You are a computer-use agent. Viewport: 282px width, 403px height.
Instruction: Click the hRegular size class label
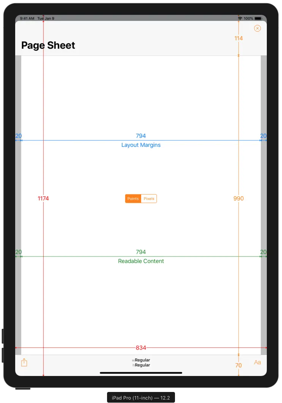coord(141,365)
